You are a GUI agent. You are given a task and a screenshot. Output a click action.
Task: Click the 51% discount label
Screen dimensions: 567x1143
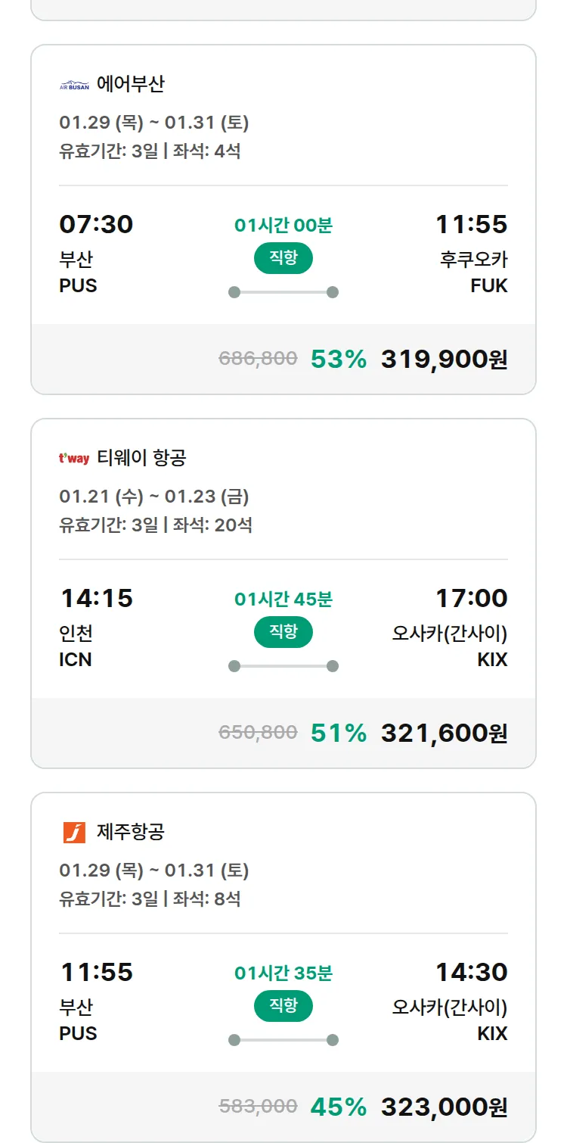339,733
